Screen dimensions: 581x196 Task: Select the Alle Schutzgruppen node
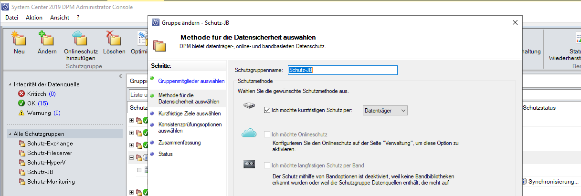pos(39,134)
